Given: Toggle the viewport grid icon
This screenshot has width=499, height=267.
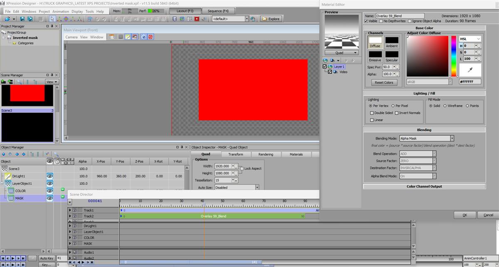Looking at the screenshot, I should coord(121,37).
